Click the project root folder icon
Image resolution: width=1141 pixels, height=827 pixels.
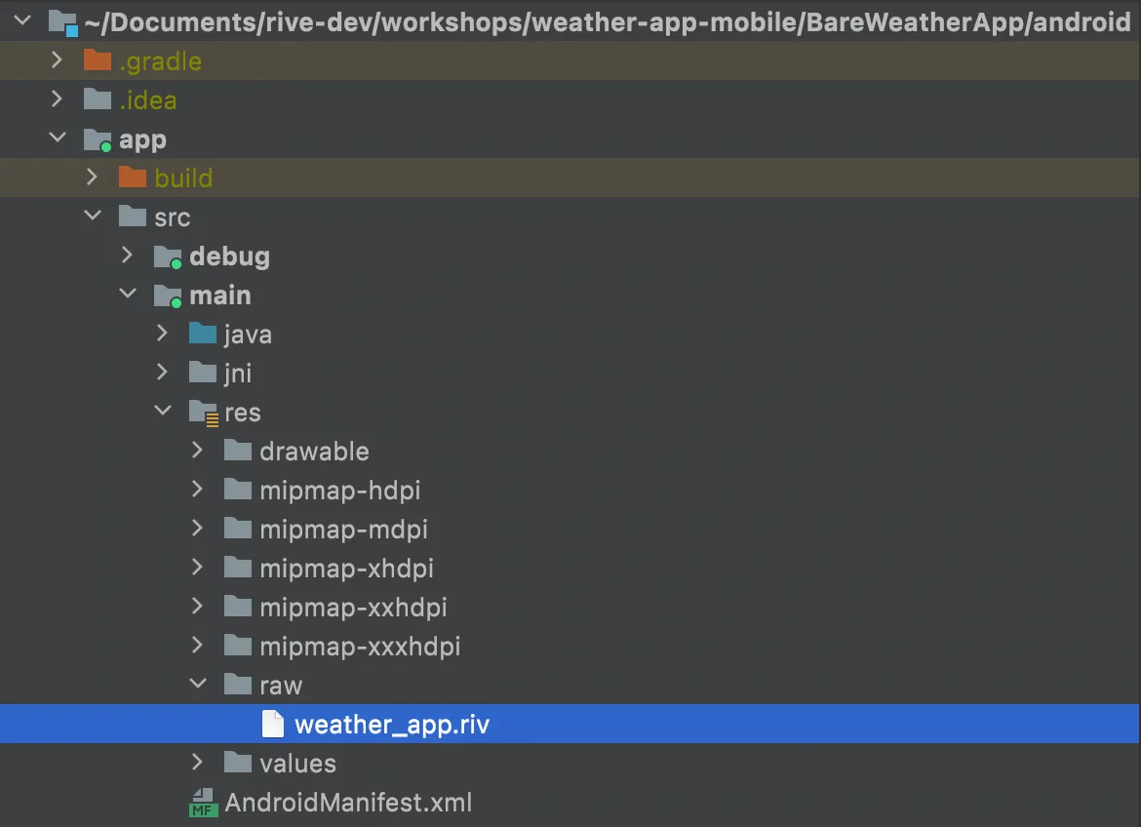pos(62,22)
